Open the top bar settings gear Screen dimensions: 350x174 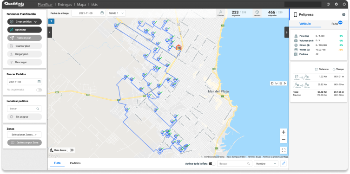click(336, 4)
